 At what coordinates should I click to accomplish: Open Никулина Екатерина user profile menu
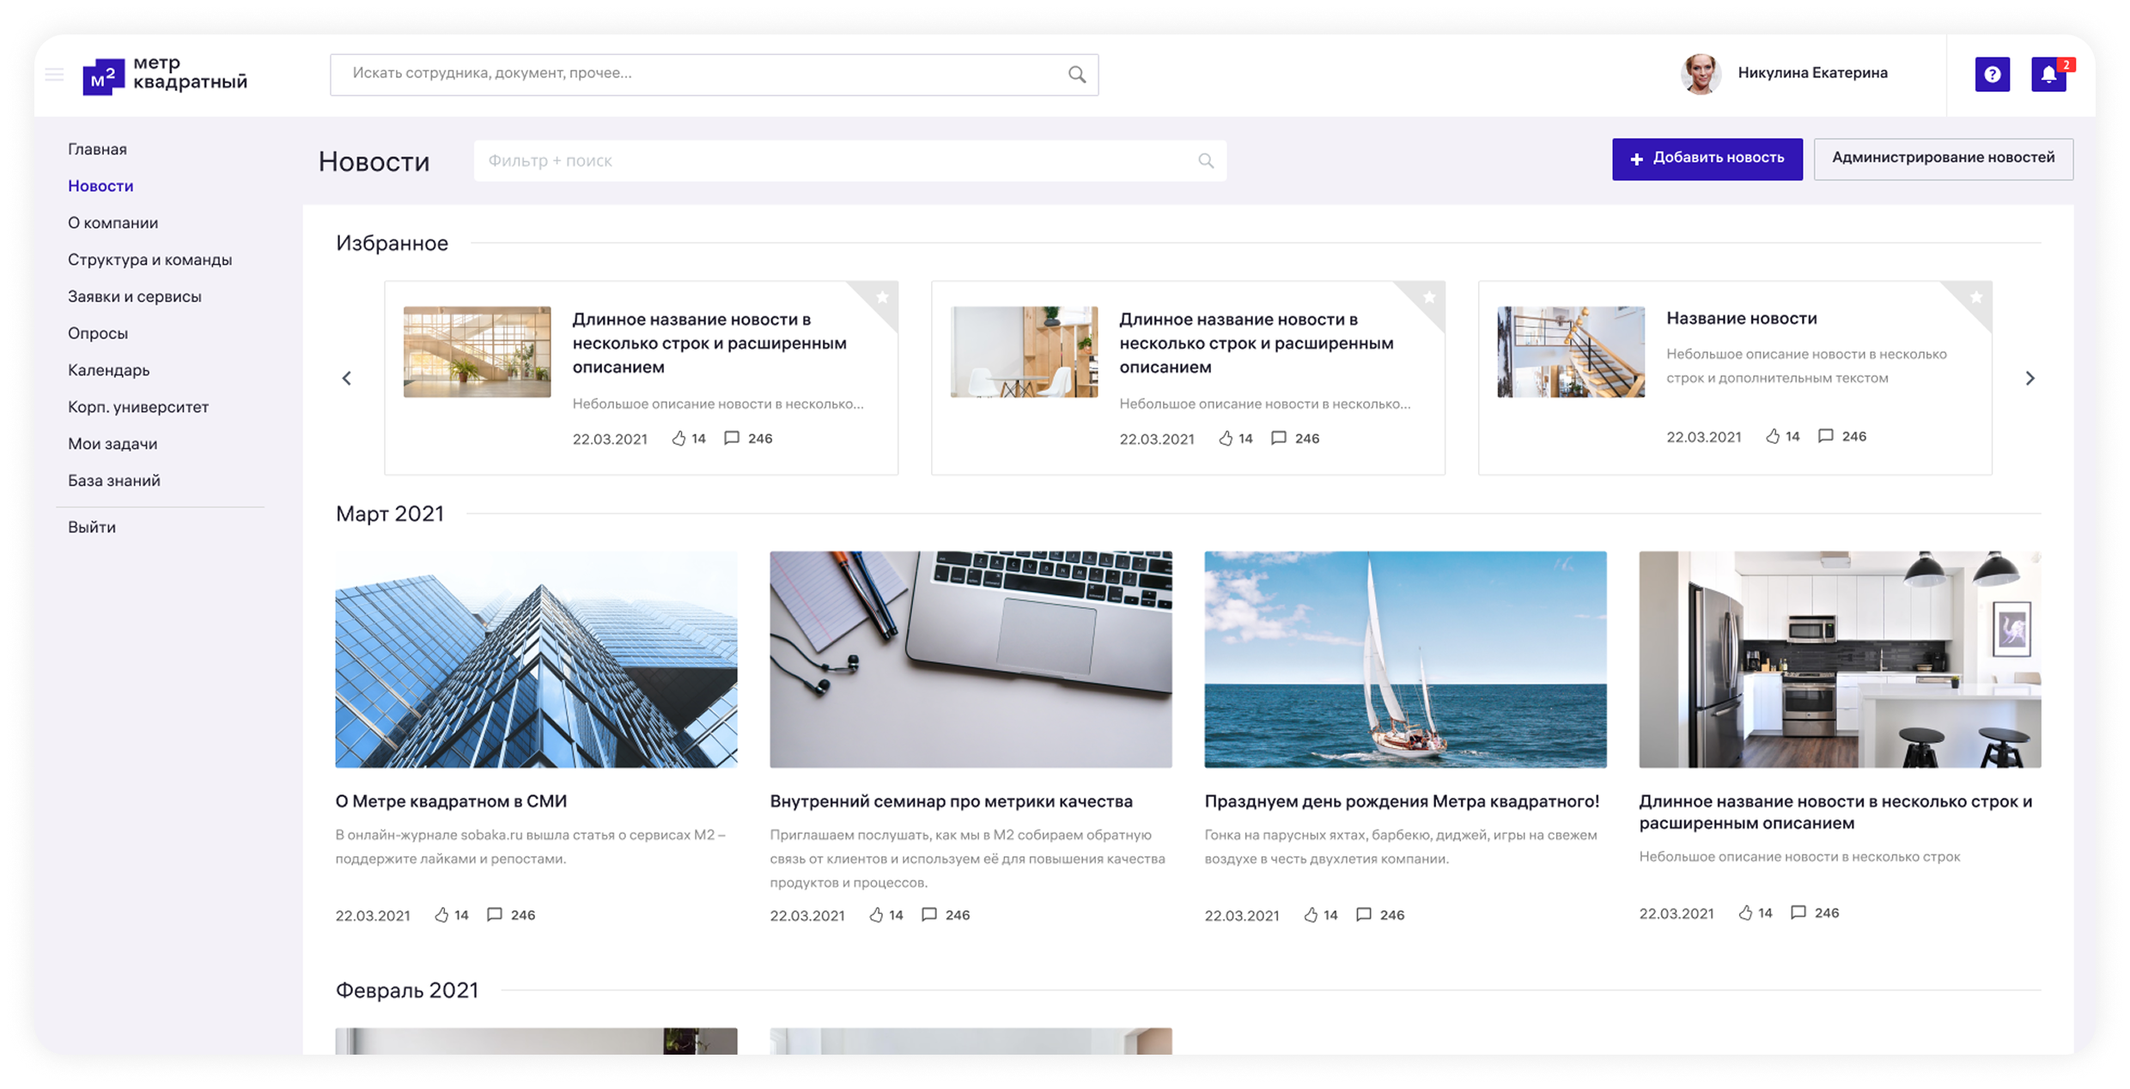tap(1785, 74)
